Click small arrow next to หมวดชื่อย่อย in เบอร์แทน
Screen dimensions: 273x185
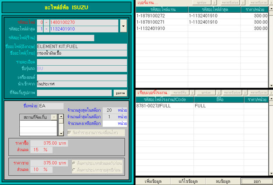coord(243,3)
